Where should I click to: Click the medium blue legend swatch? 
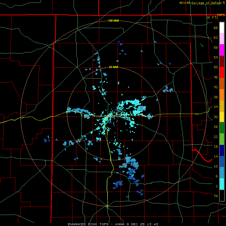[222, 161]
